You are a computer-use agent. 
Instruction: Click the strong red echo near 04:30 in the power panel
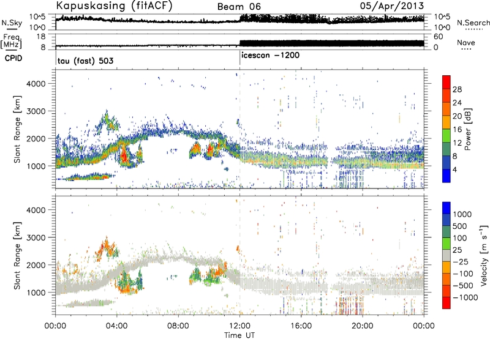pos(124,155)
